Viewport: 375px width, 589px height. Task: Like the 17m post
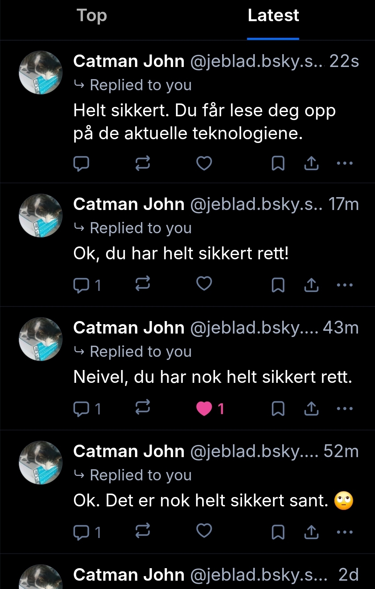204,284
